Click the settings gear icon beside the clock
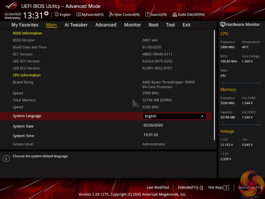265x199 pixels. click(46, 13)
